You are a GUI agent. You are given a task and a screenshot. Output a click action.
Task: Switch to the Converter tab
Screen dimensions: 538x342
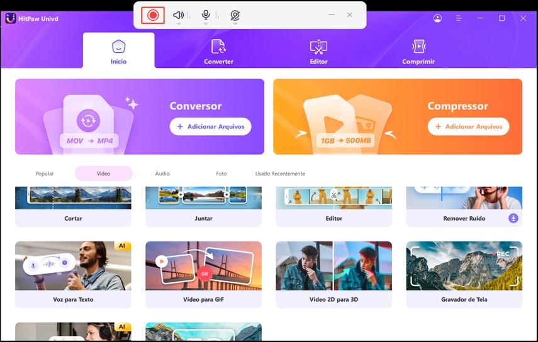tap(218, 52)
